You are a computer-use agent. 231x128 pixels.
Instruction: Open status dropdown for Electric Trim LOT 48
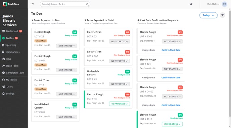[66, 94]
